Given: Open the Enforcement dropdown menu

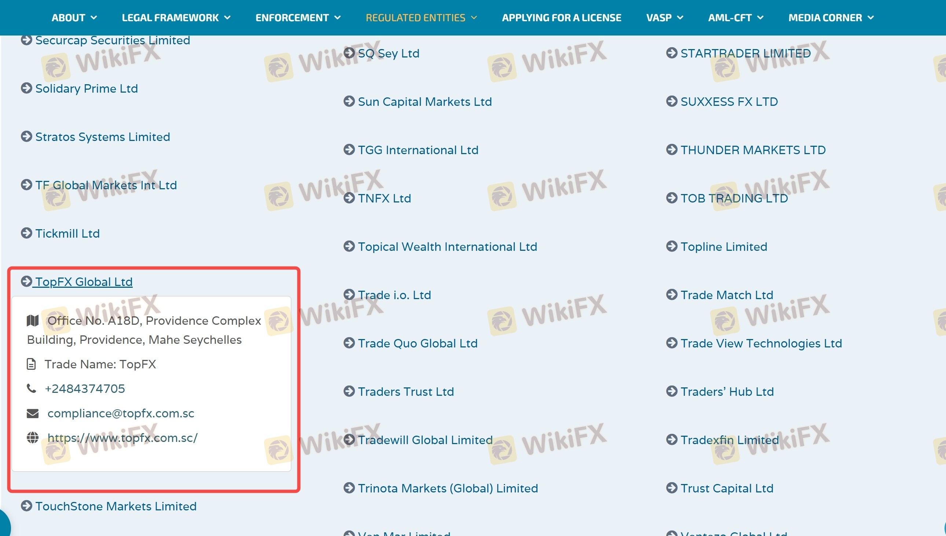Looking at the screenshot, I should click(298, 18).
